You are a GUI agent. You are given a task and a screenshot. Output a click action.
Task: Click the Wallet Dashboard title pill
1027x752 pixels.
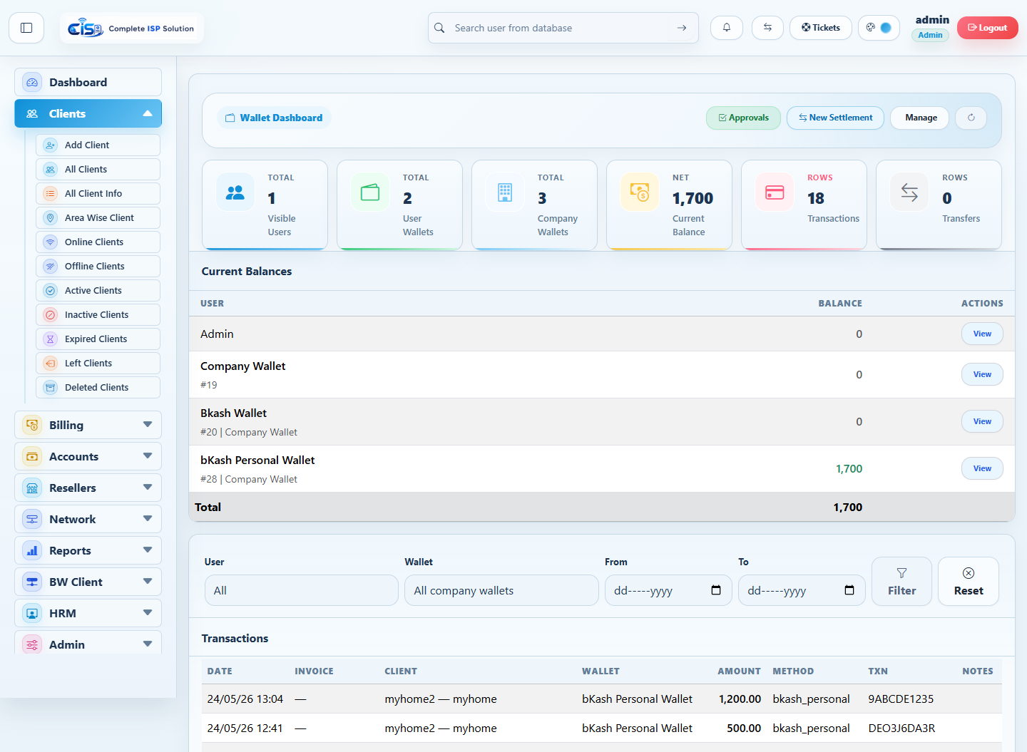click(x=274, y=118)
